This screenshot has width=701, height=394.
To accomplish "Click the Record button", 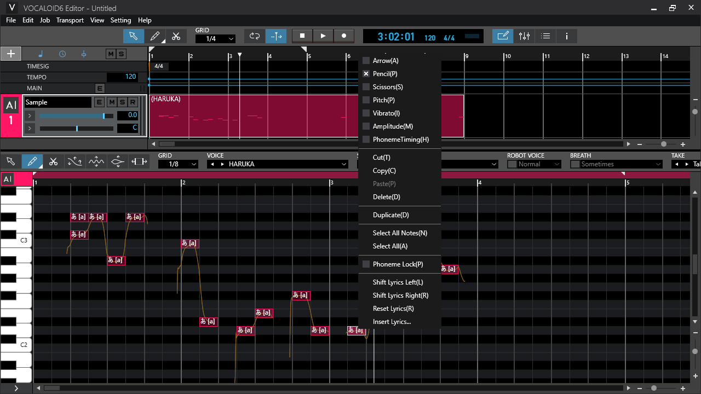I will (344, 36).
